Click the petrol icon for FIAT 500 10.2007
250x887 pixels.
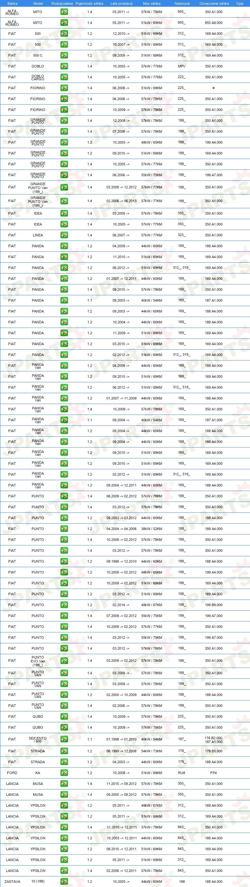[x=64, y=44]
